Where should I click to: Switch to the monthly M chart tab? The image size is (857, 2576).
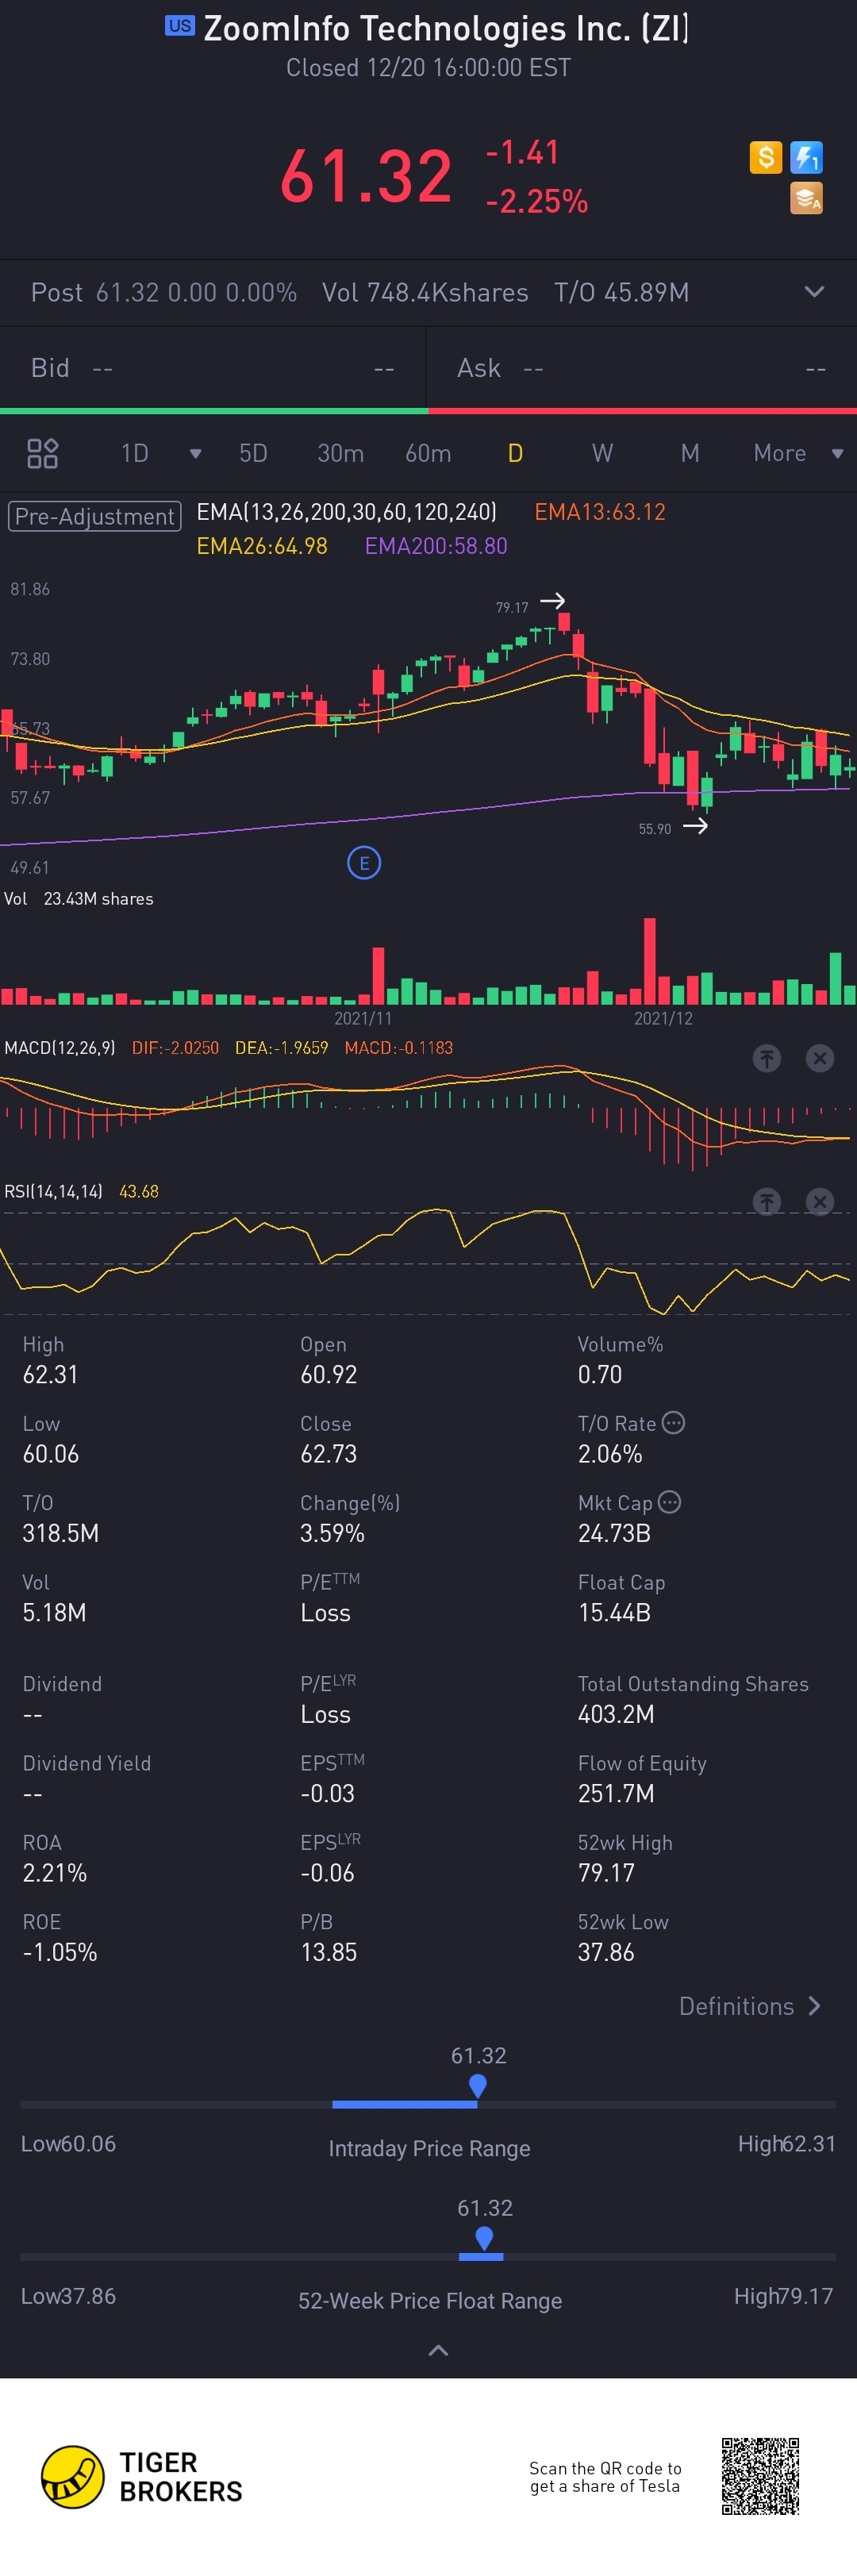pyautogui.click(x=690, y=453)
